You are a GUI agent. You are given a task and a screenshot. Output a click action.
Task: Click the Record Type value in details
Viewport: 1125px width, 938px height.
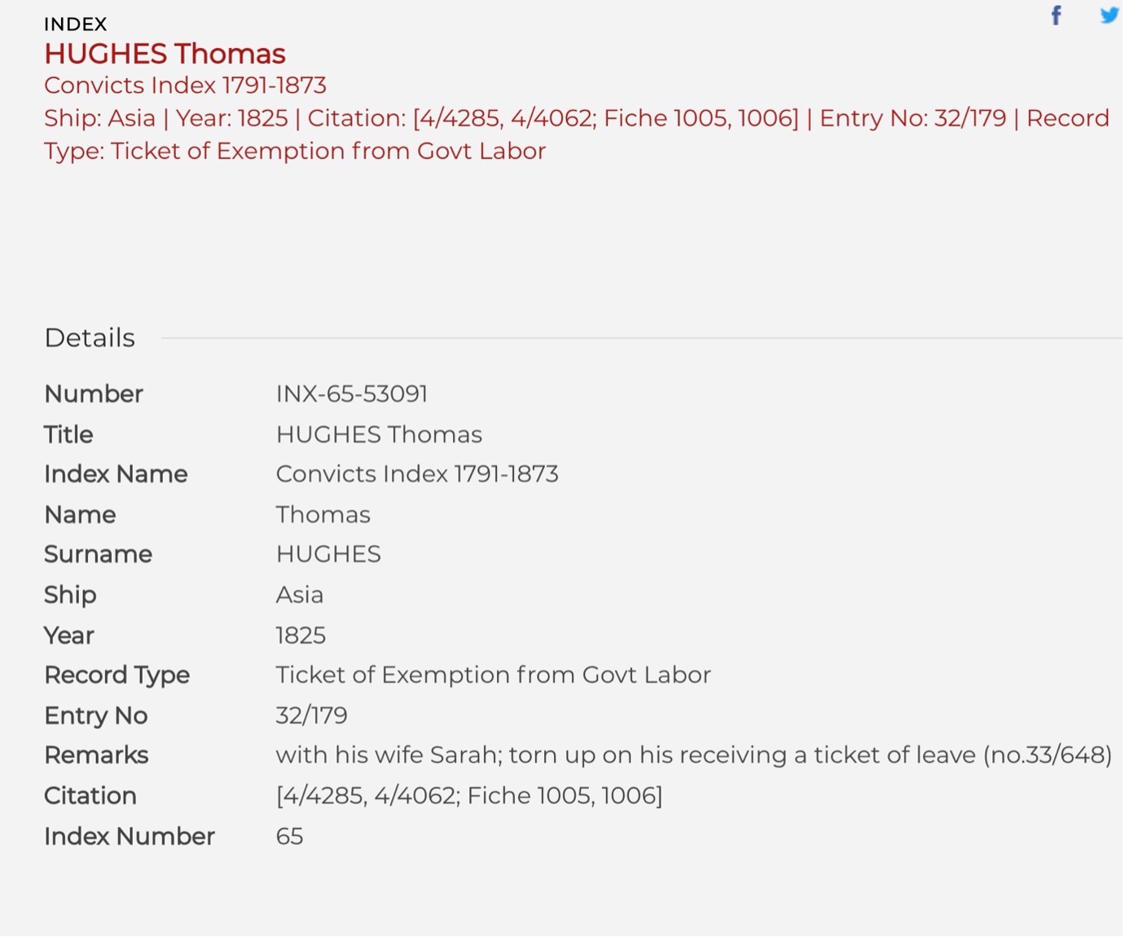[493, 675]
